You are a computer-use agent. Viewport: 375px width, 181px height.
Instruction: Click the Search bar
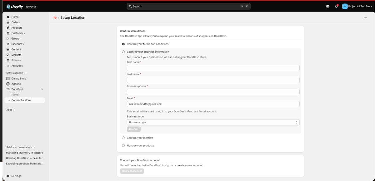pos(189,6)
